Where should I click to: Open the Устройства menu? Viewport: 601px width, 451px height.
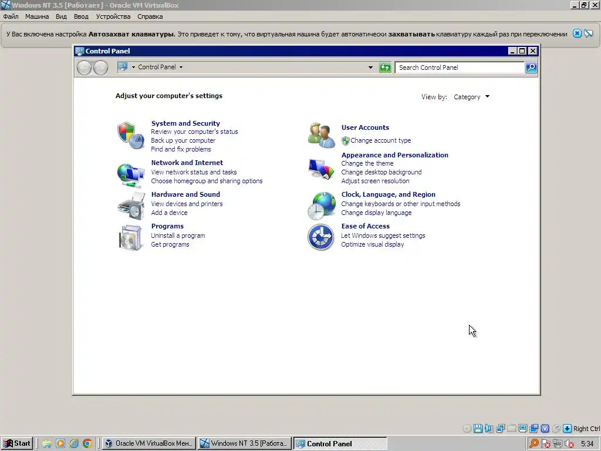pos(113,16)
